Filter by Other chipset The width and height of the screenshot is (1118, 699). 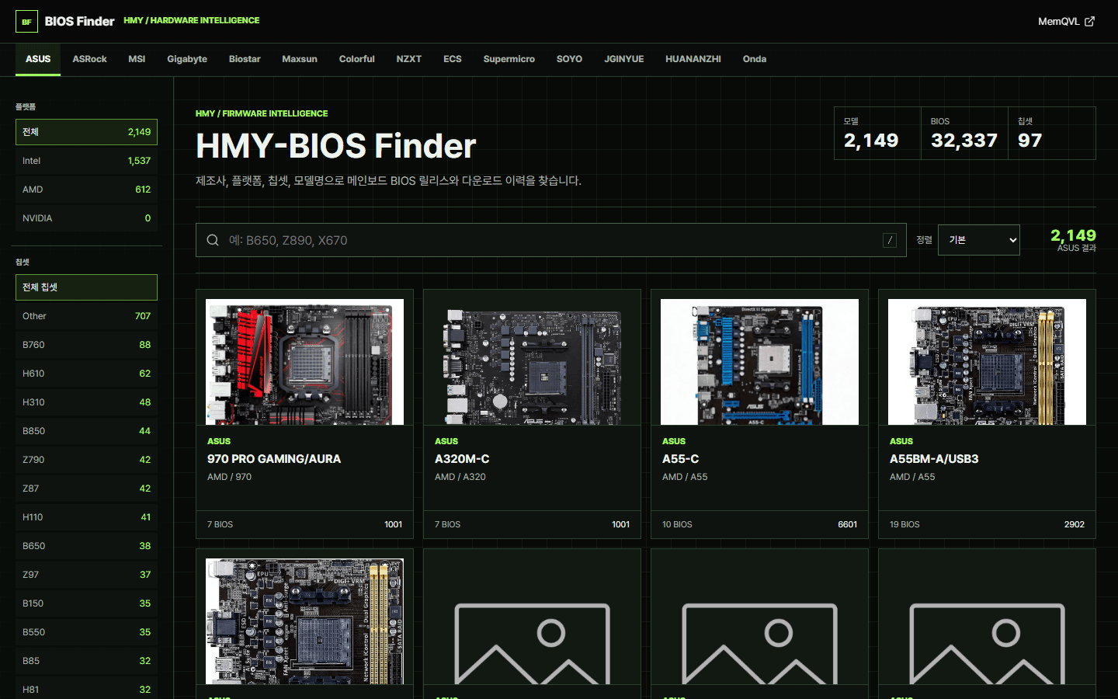[x=86, y=316]
